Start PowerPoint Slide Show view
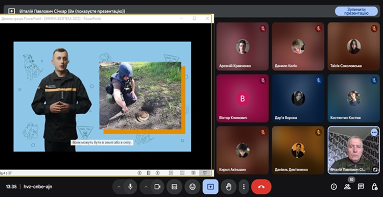This screenshot has width=383, height=197. pyautogui.click(x=205, y=173)
